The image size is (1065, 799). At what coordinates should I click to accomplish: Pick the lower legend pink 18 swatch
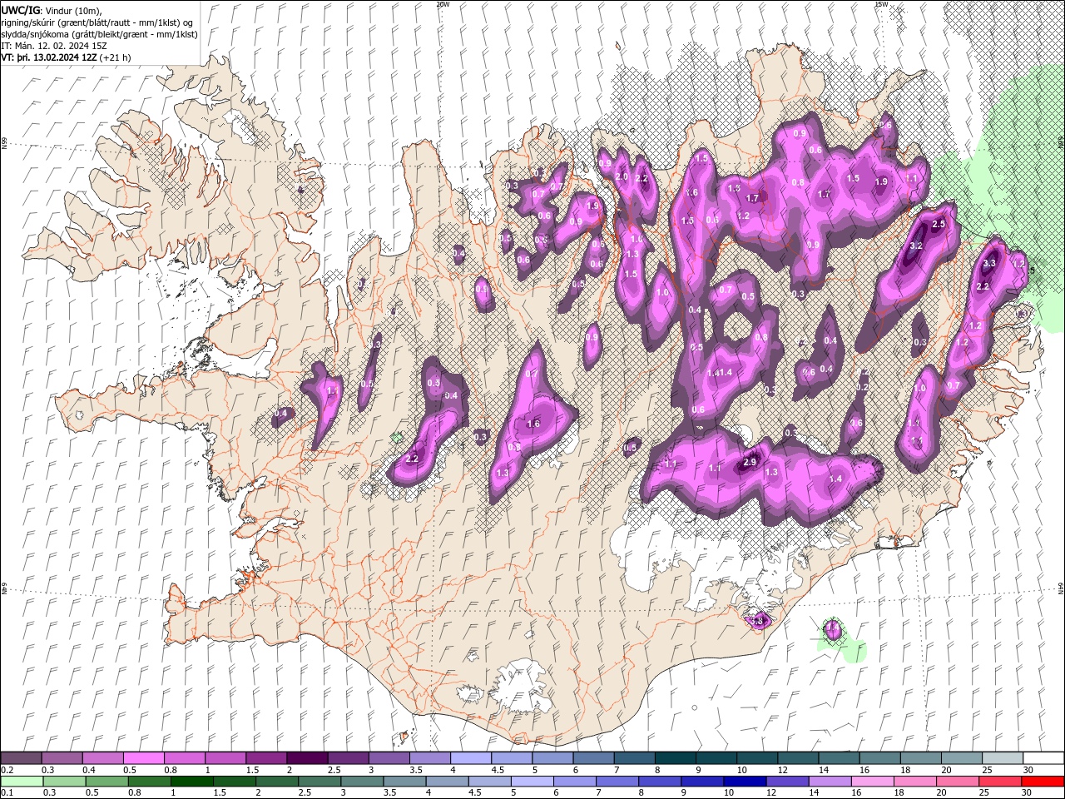(915, 782)
